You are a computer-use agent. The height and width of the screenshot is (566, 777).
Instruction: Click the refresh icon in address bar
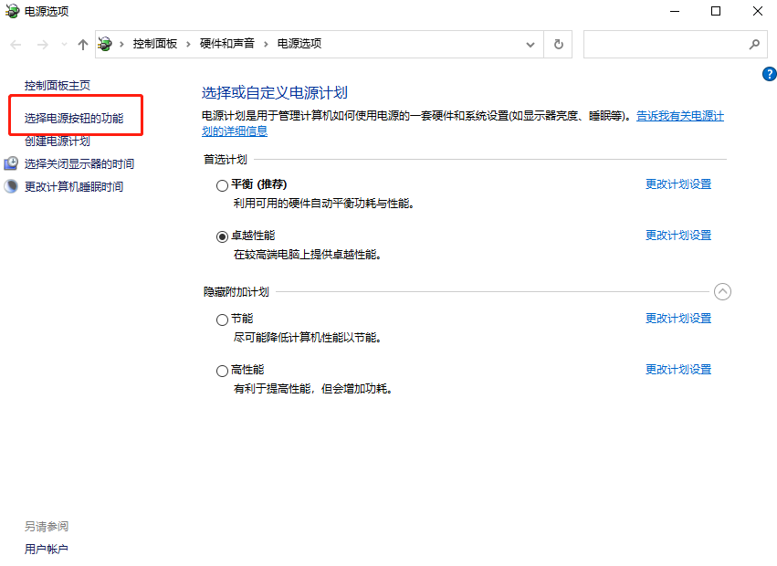[x=558, y=43]
